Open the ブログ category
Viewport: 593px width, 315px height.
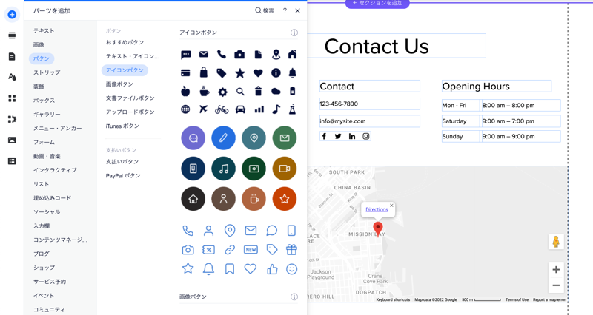click(42, 254)
